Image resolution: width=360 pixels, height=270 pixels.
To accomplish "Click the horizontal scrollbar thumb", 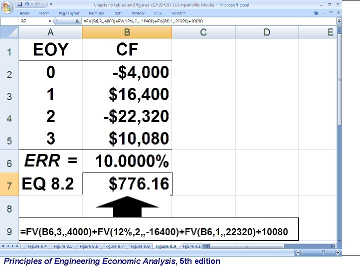I will (247, 246).
